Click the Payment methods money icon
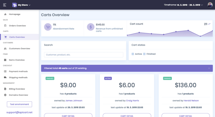The height and width of the screenshot is (117, 215). tap(5, 71)
